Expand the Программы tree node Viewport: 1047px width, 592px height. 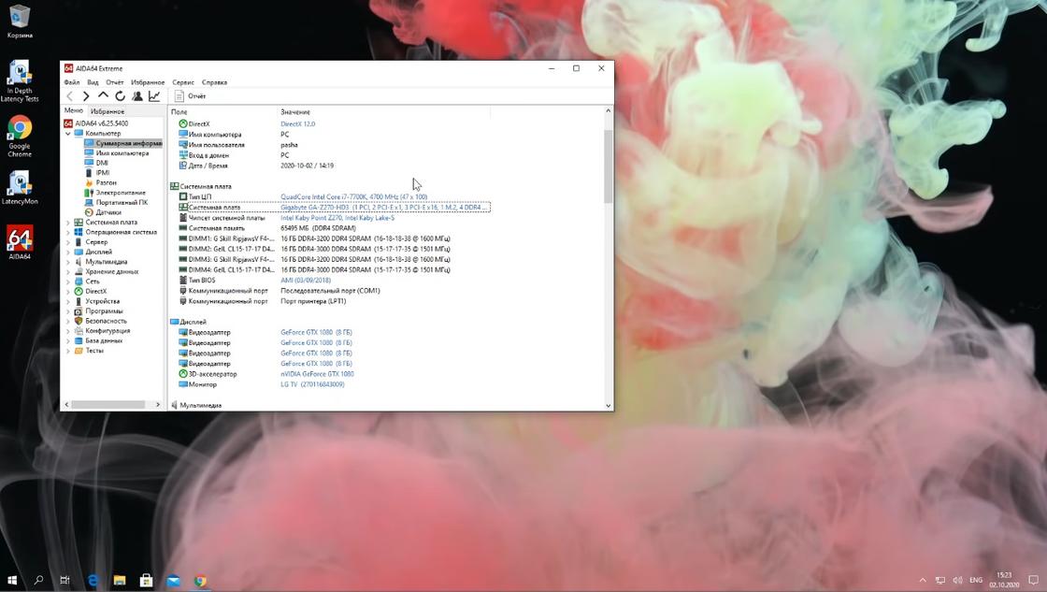pos(68,311)
